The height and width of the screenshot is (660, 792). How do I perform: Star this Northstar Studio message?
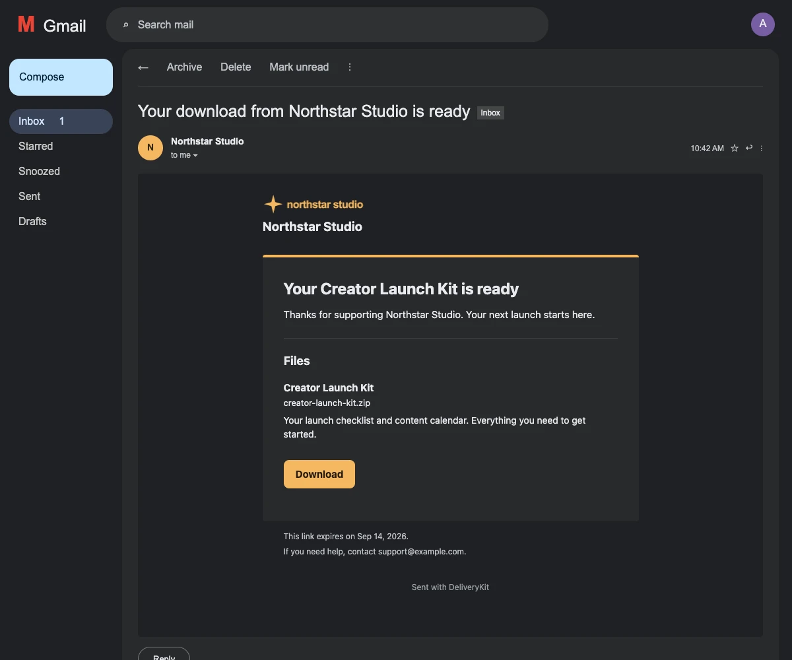click(735, 148)
